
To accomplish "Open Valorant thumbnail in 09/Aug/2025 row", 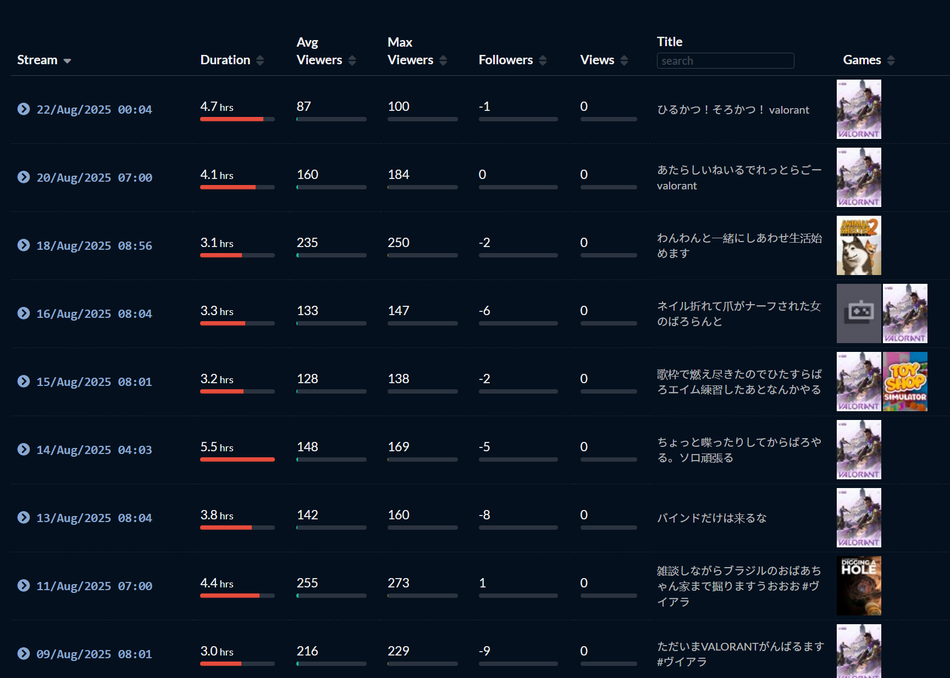I will pos(859,651).
